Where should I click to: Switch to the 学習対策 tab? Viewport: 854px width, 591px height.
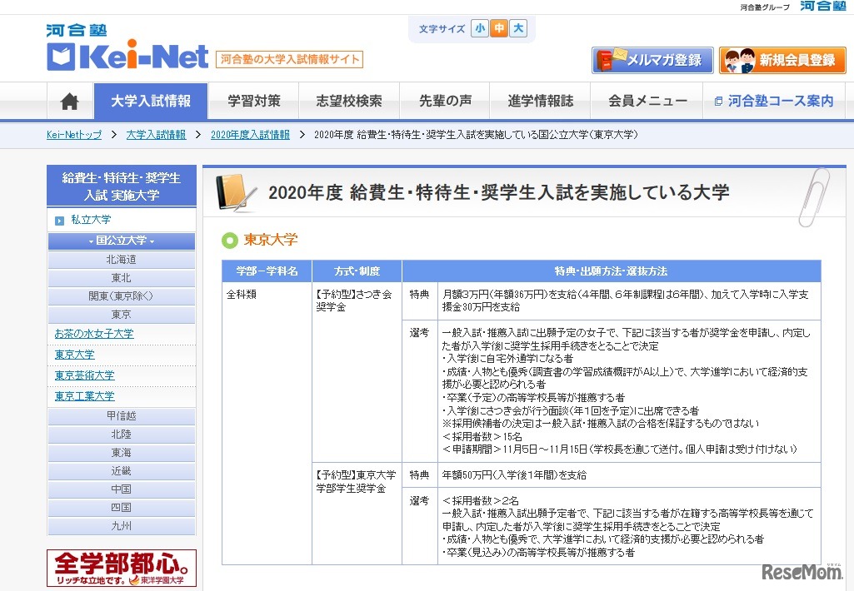pyautogui.click(x=254, y=100)
